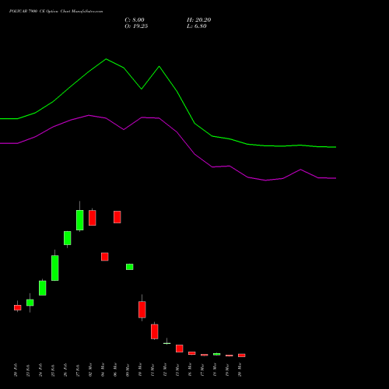Viewport: 389px width, 389px height.
Task: Click the 09 Mar date label
Action: [128, 370]
